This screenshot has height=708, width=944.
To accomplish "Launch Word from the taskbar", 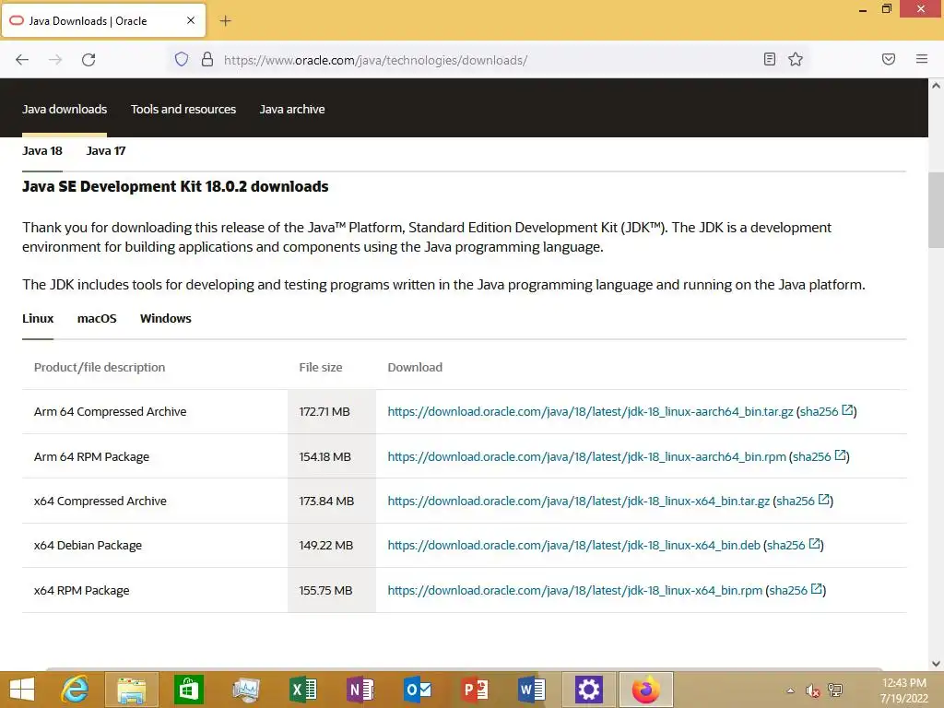I will [x=532, y=690].
